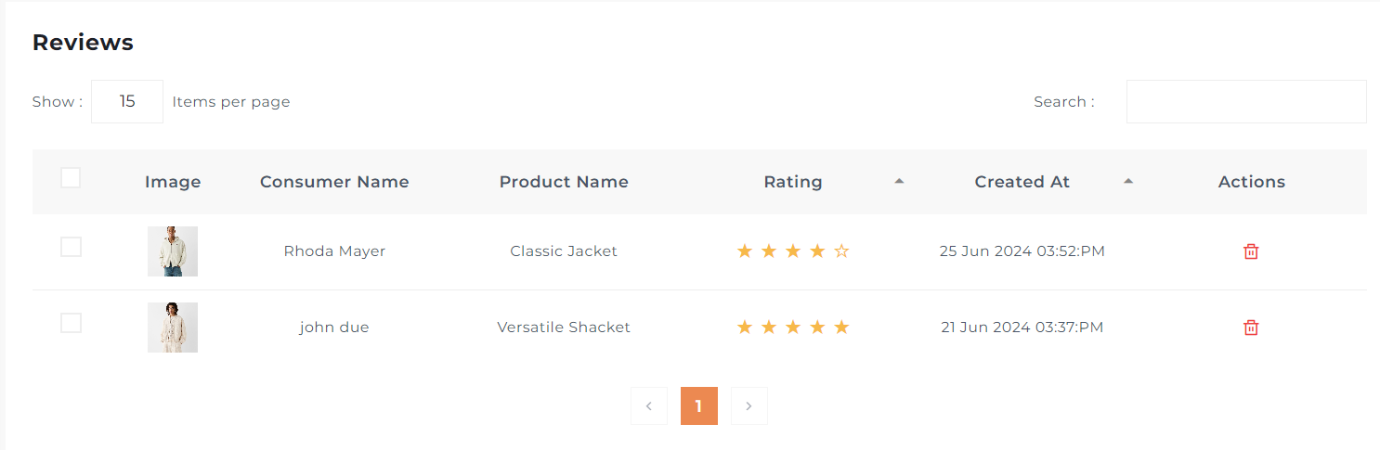
Task: Check the box for john due's review
Action: point(71,323)
